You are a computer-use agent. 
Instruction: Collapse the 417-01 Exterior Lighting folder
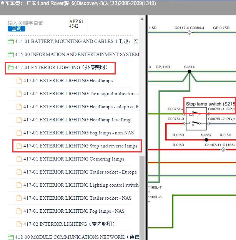(11, 68)
